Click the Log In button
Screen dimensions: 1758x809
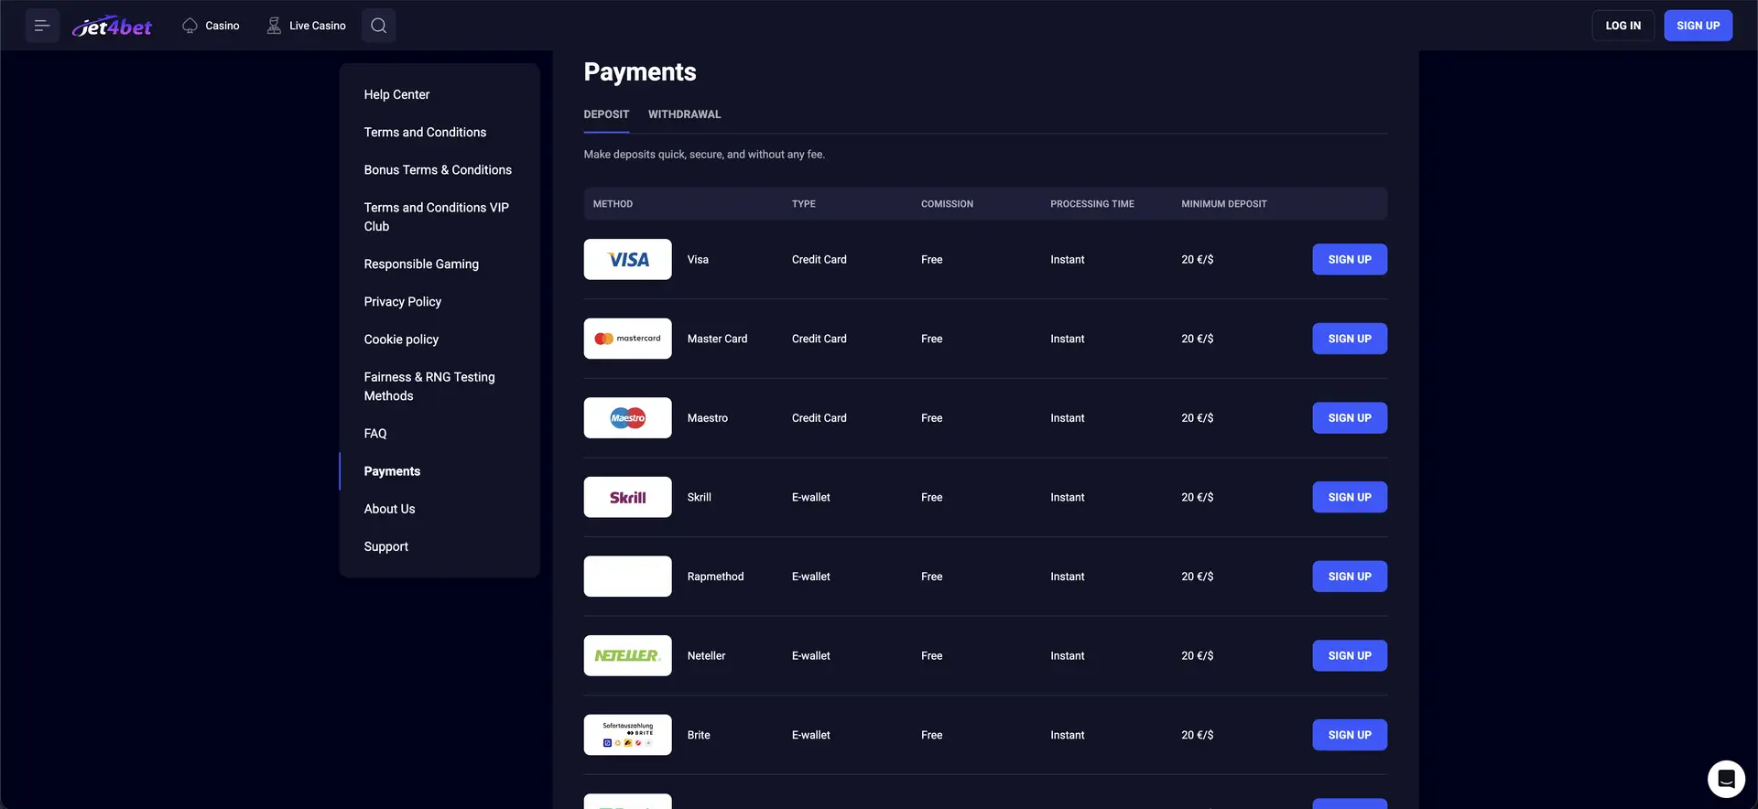(x=1622, y=26)
